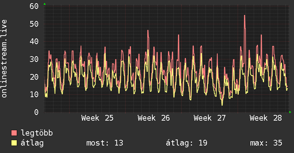The image size is (294, 153).
Task: Click the legtöbb legend label
Action: pos(37,133)
